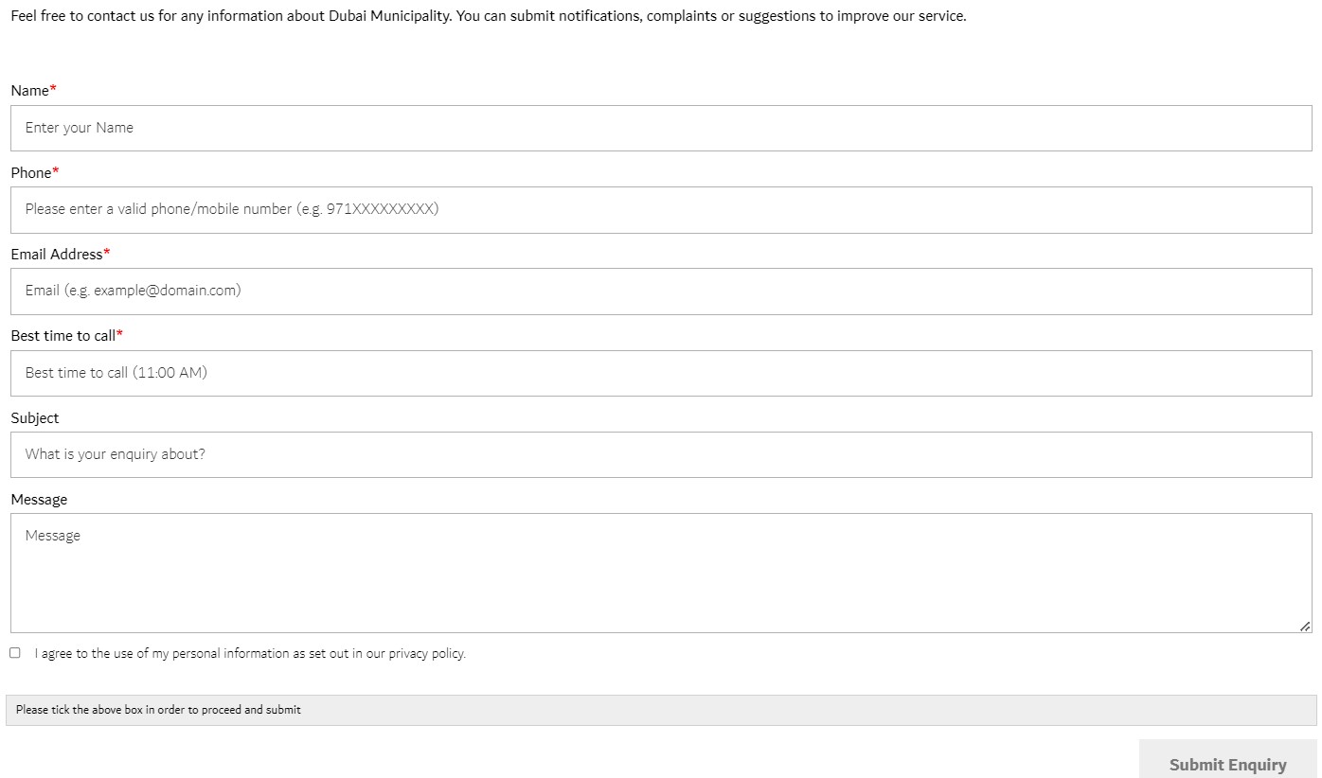Focus the Phone number field
The height and width of the screenshot is (778, 1322).
661,209
